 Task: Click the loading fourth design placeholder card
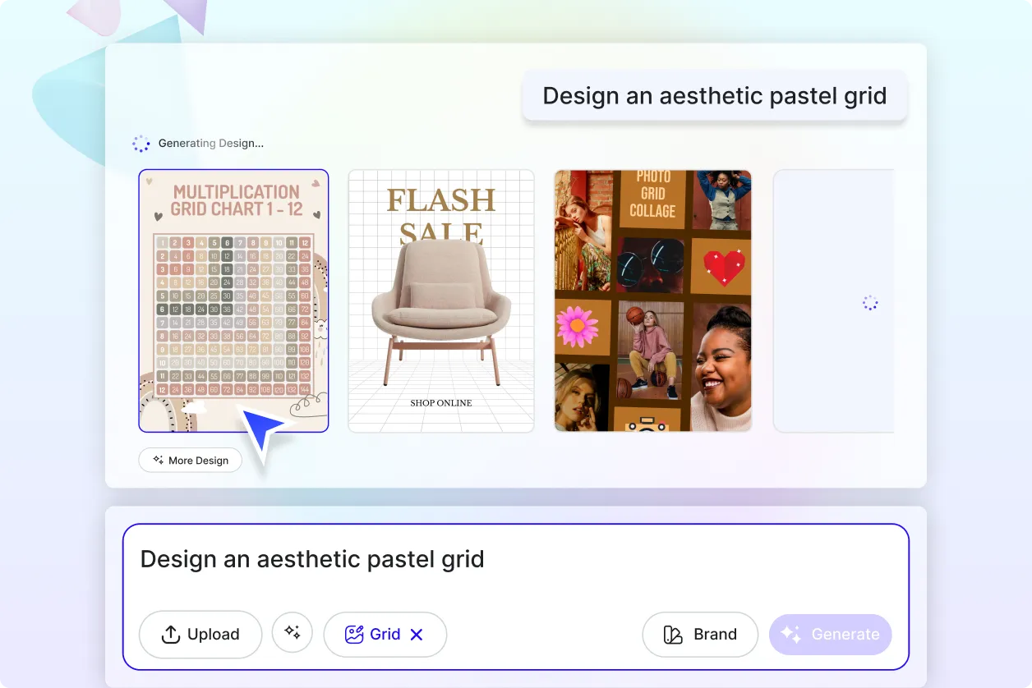point(833,300)
